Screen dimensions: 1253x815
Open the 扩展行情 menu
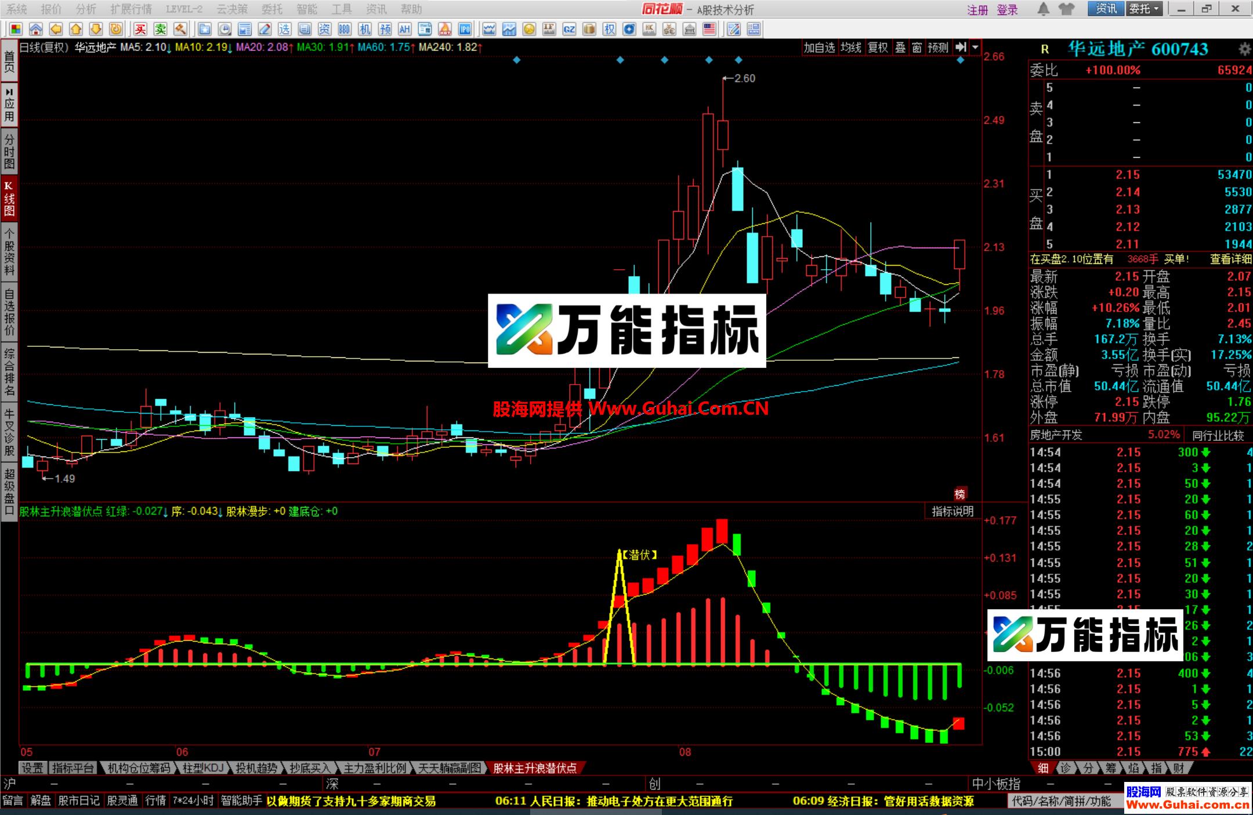coord(131,9)
